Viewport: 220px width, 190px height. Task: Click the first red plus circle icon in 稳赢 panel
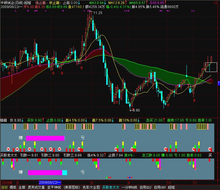(9, 149)
